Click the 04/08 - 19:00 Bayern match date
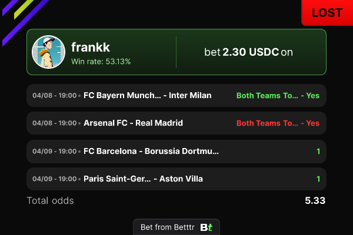The height and width of the screenshot is (235, 353). (55, 95)
